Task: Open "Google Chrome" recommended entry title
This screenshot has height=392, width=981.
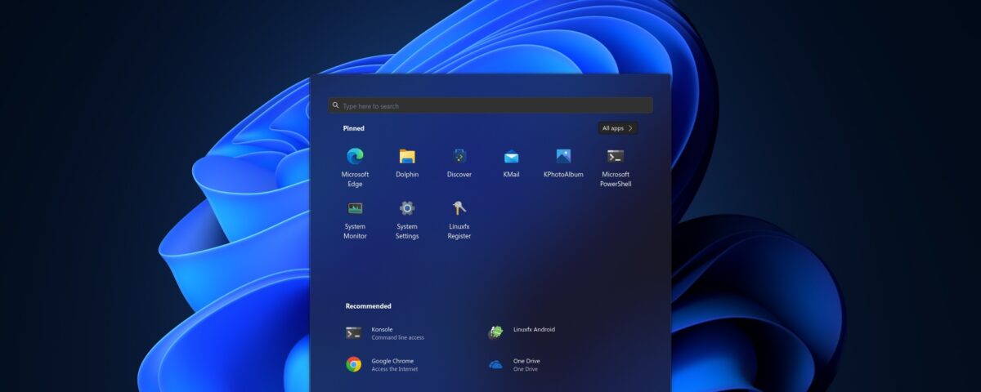Action: [x=392, y=360]
